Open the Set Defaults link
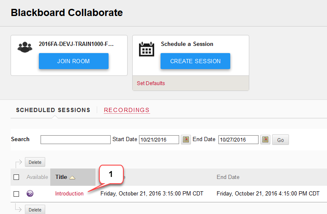The height and width of the screenshot is (214, 327). click(151, 83)
